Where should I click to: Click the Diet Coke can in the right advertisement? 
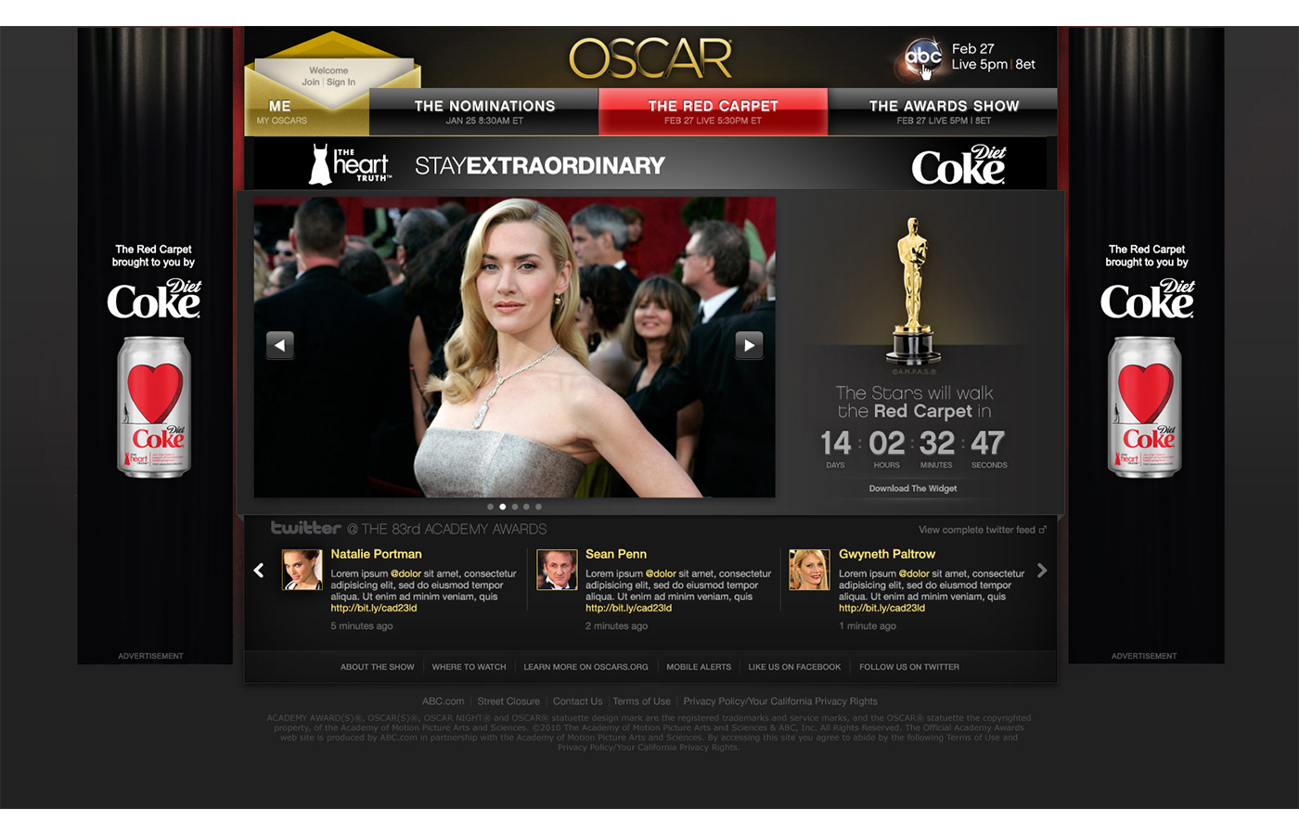[1145, 407]
